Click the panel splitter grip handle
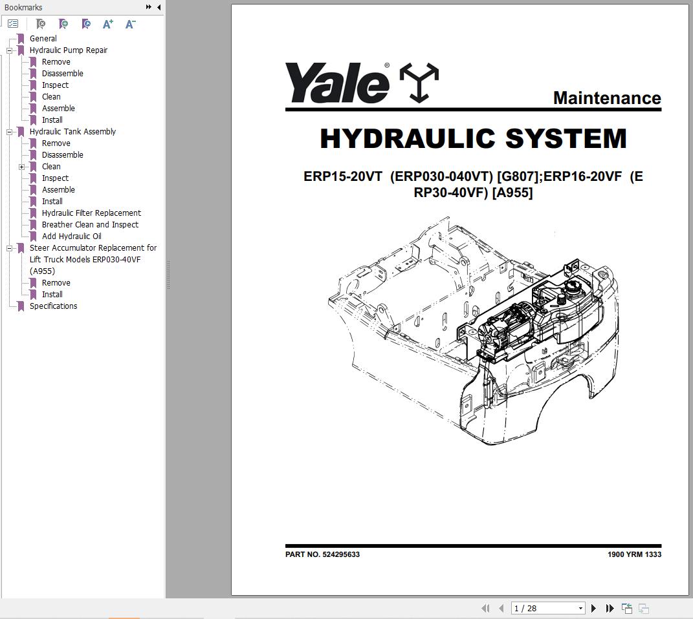Viewport: 693px width, 619px height. pyautogui.click(x=168, y=275)
